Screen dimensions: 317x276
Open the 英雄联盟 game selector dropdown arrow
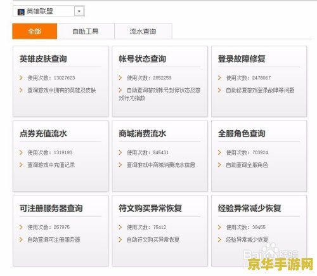tap(79, 11)
